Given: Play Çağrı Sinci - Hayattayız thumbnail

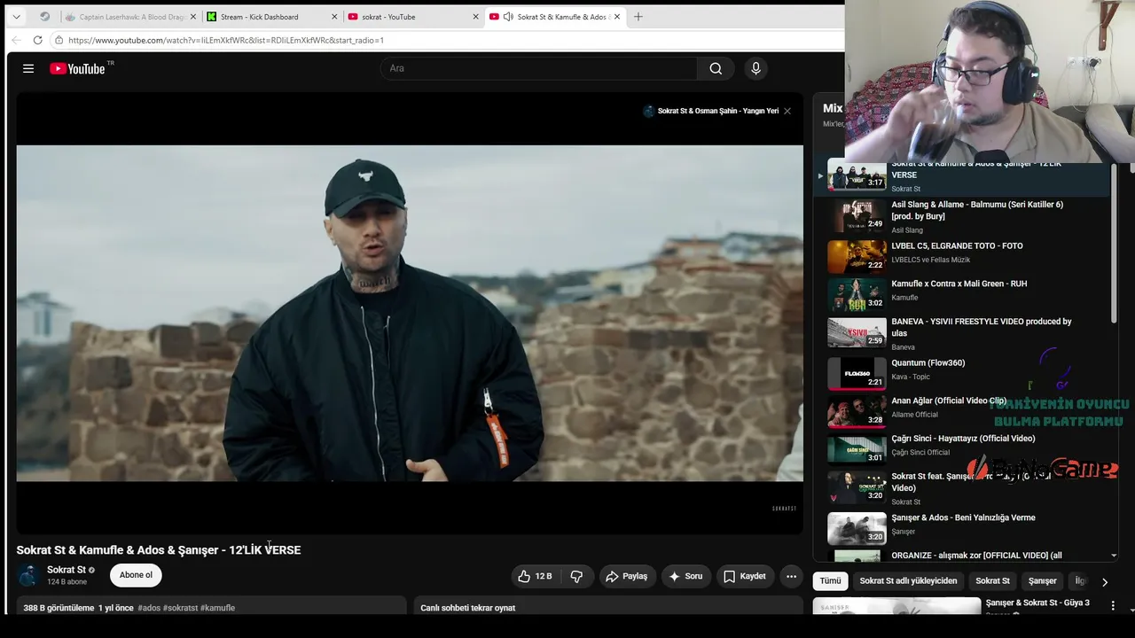Looking at the screenshot, I should (x=857, y=448).
